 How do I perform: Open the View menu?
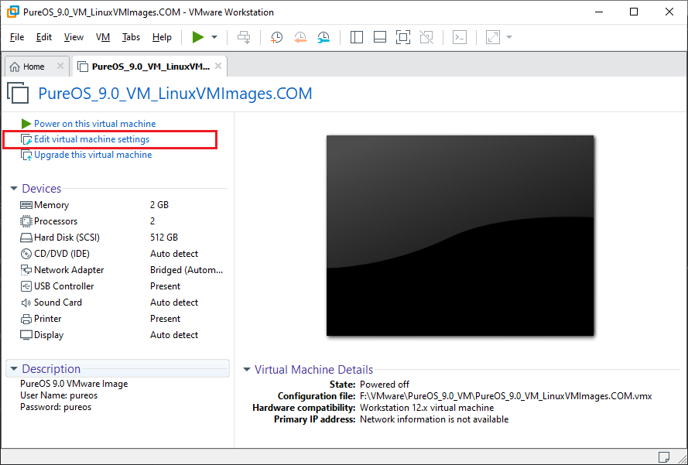coord(74,37)
